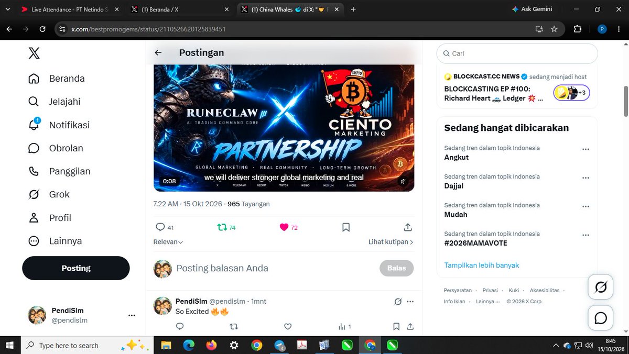Open trending topic Dajjal
The width and height of the screenshot is (629, 354).
pos(454,186)
